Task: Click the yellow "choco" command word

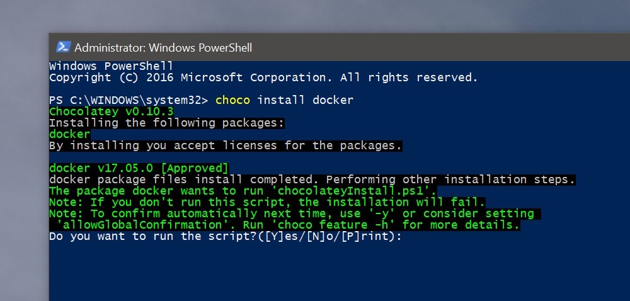Action: (232, 100)
